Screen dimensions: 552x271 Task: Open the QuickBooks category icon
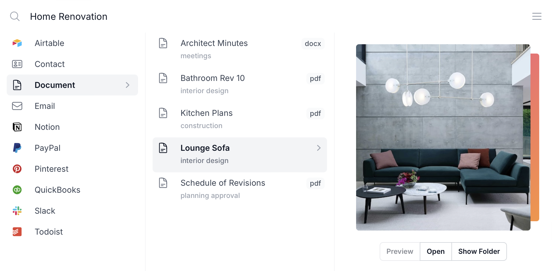[17, 190]
